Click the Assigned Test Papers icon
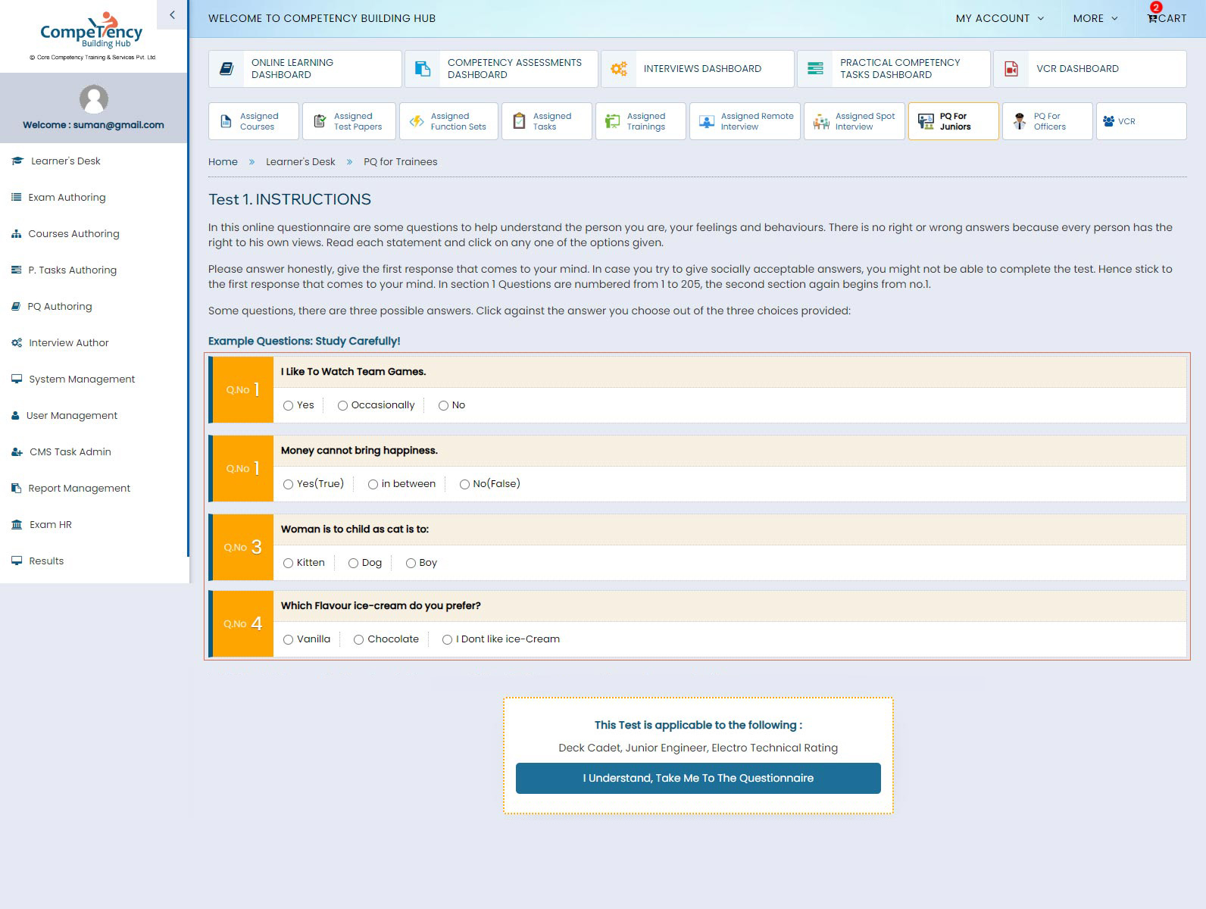This screenshot has height=909, width=1206. (x=320, y=121)
